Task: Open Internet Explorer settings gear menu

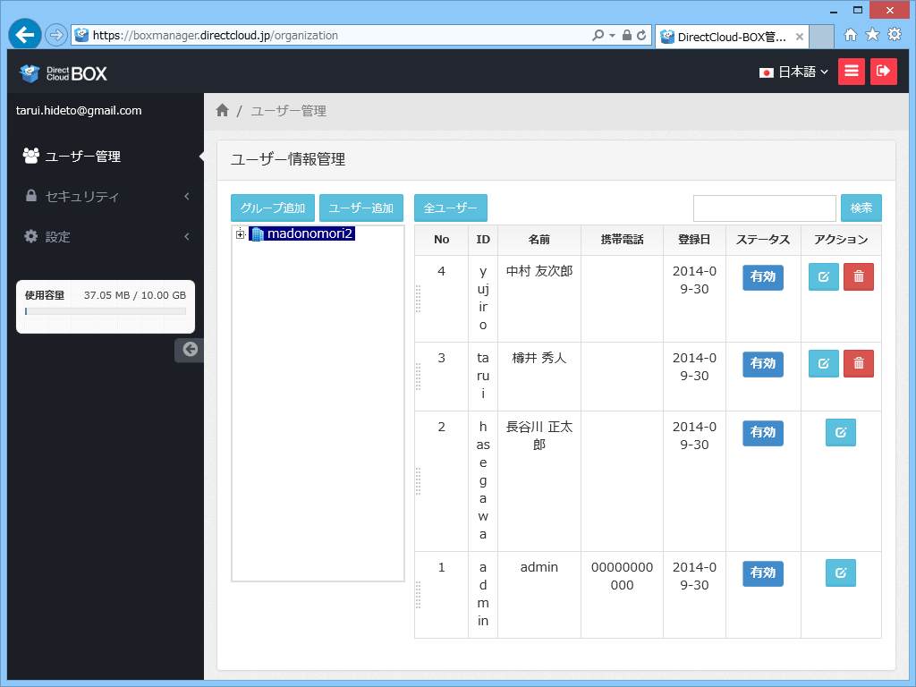Action: coord(893,34)
